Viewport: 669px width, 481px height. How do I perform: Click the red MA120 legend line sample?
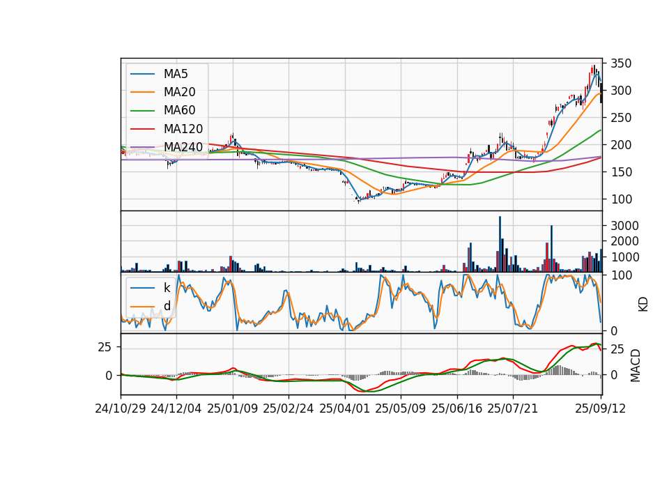tap(142, 129)
